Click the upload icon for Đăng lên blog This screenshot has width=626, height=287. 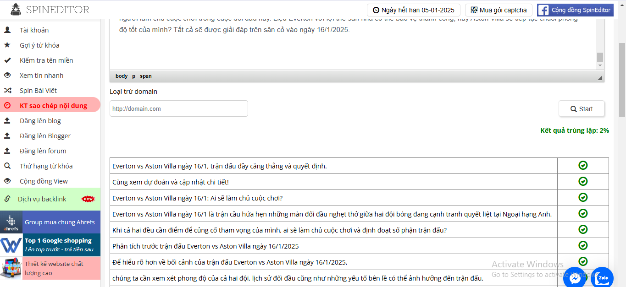(x=7, y=121)
